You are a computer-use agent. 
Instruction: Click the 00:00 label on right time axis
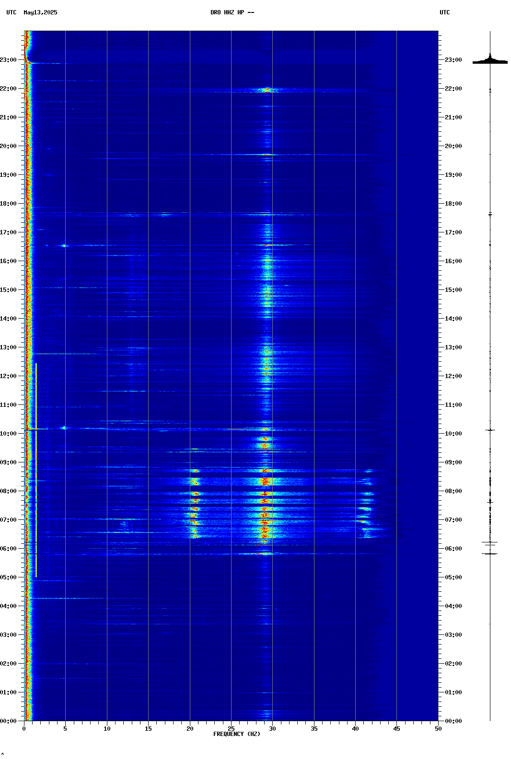tap(453, 721)
